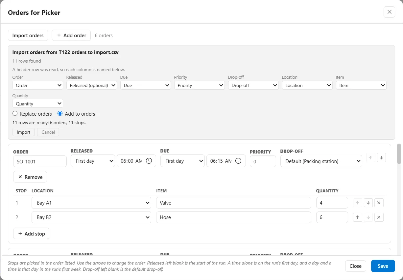This screenshot has width=403, height=280.
Task: Click the '11 rows found' text
Action: (27, 61)
